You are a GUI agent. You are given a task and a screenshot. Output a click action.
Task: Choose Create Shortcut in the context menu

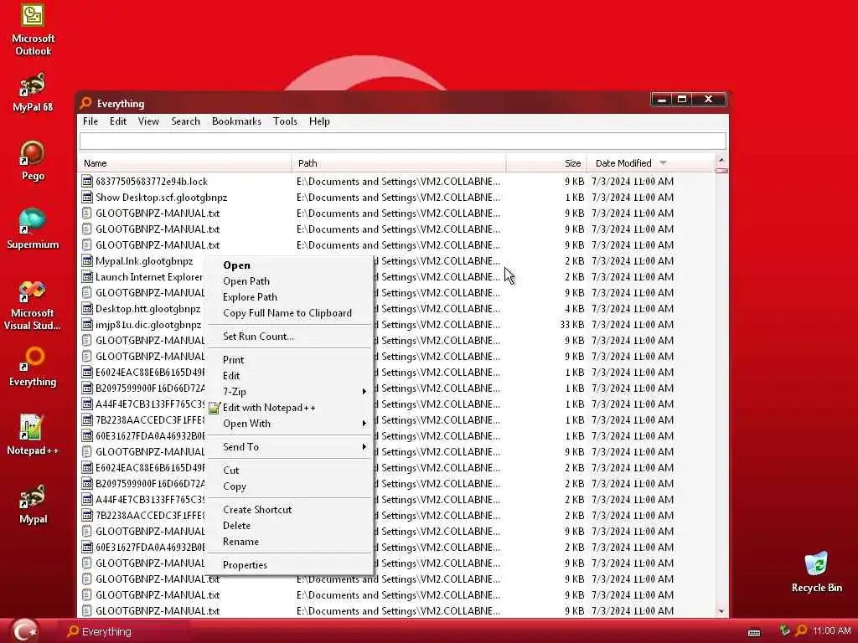tap(289, 510)
